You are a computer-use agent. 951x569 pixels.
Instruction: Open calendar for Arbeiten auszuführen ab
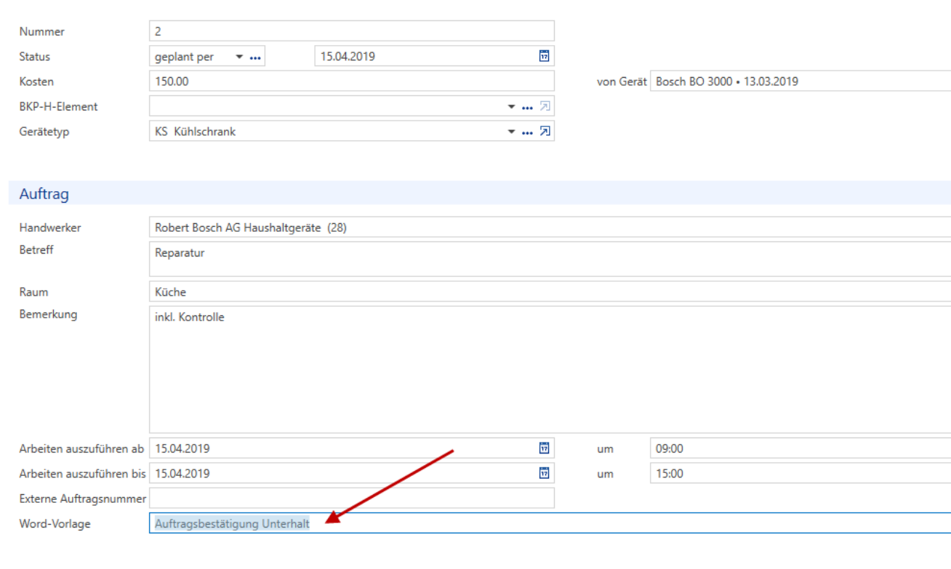tap(544, 448)
